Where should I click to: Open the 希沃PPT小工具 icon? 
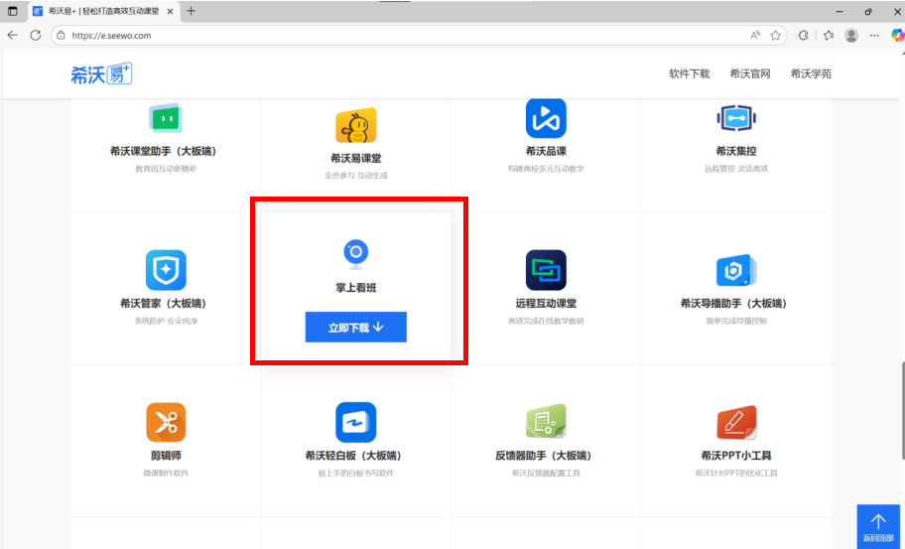pyautogui.click(x=736, y=422)
